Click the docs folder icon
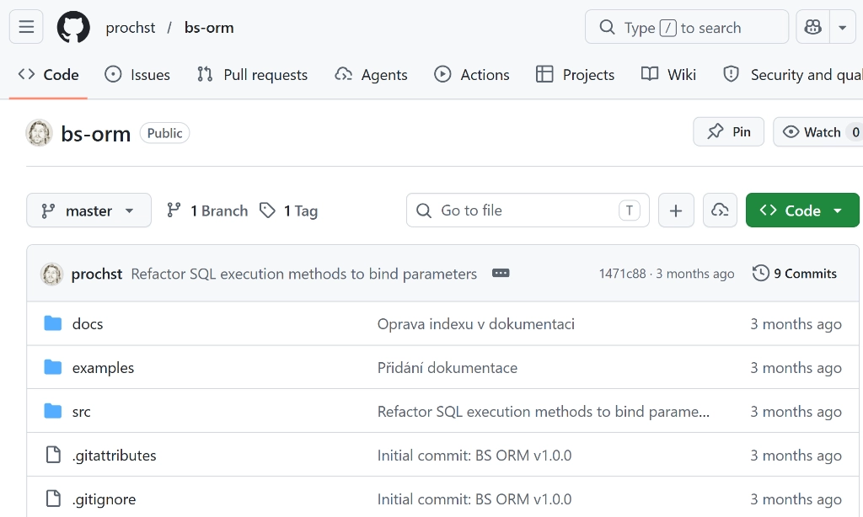The height and width of the screenshot is (517, 863). tap(53, 323)
